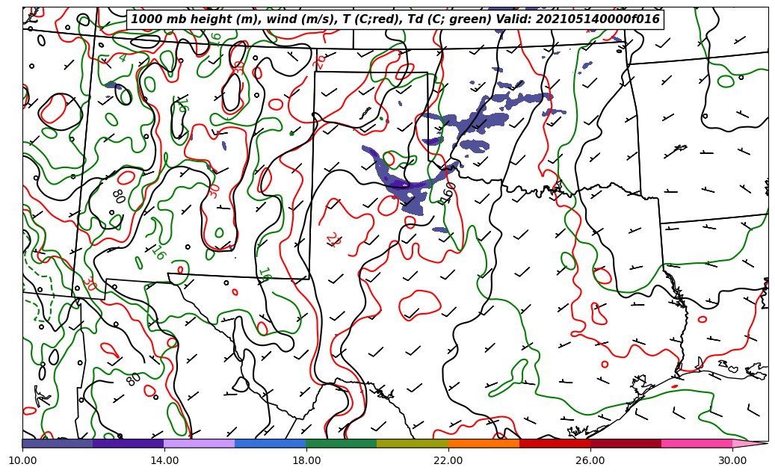Select the bright blue 16–18 colorbar segment
The width and height of the screenshot is (775, 473).
tap(271, 443)
